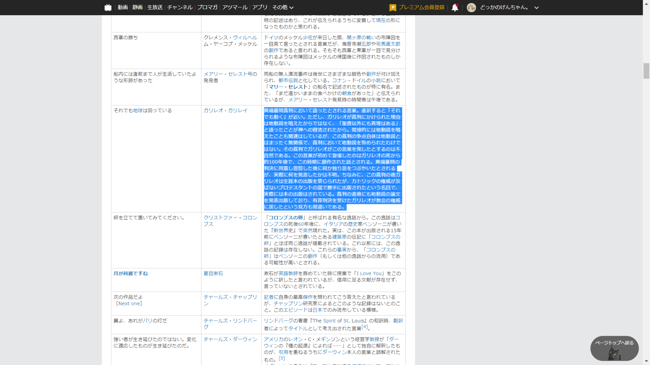
Task: Expand the account menu chevron
Action: (537, 8)
